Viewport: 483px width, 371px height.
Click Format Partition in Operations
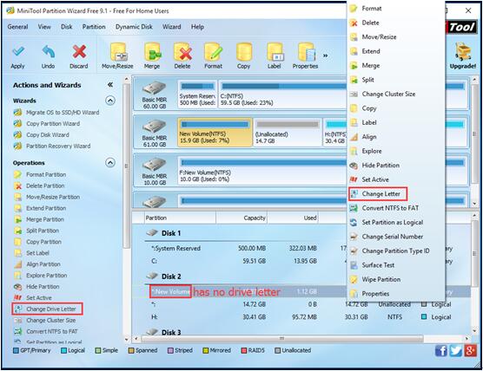click(46, 174)
